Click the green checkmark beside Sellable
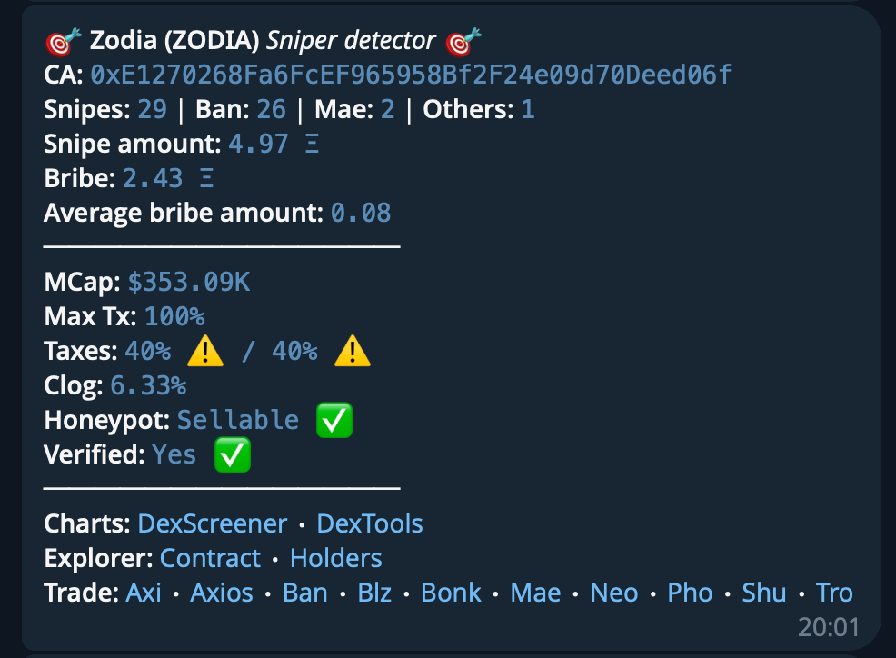Image resolution: width=896 pixels, height=658 pixels. click(334, 419)
